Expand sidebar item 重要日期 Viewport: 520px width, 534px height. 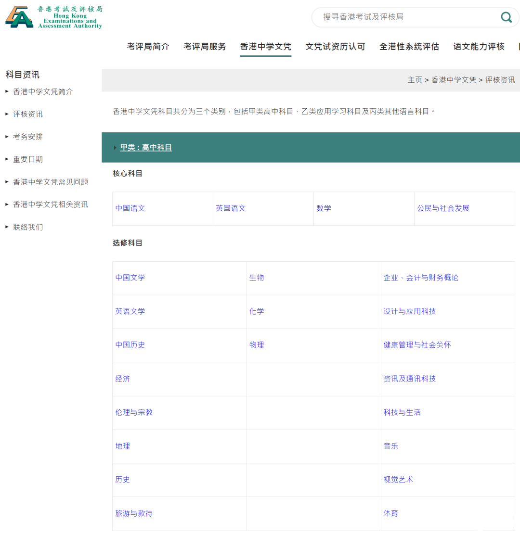click(x=28, y=159)
